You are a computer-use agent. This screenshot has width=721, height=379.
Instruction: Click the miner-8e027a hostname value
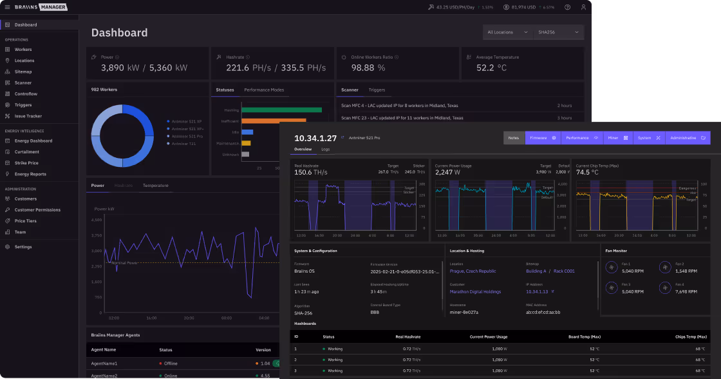pos(464,312)
